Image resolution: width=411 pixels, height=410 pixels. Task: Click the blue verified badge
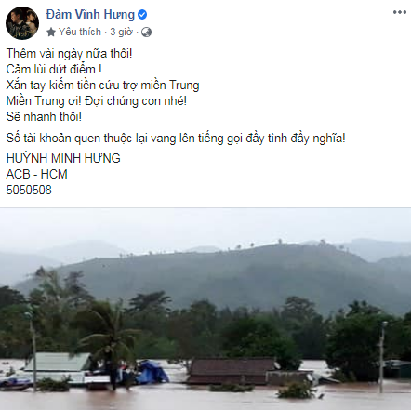coord(142,15)
